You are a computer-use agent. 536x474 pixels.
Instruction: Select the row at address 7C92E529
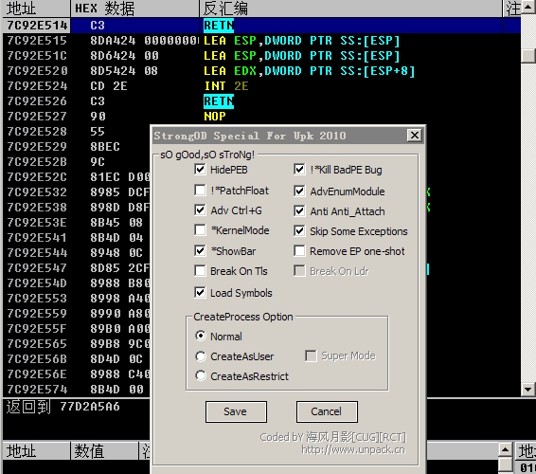76,147
